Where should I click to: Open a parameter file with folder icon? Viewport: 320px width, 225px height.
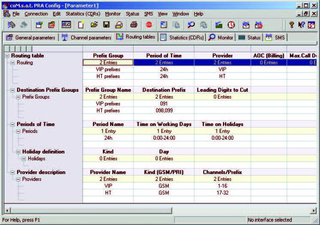coord(94,25)
